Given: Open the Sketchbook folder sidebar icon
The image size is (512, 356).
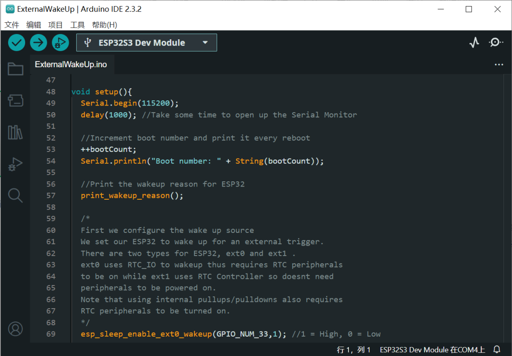Looking at the screenshot, I should pyautogui.click(x=15, y=69).
